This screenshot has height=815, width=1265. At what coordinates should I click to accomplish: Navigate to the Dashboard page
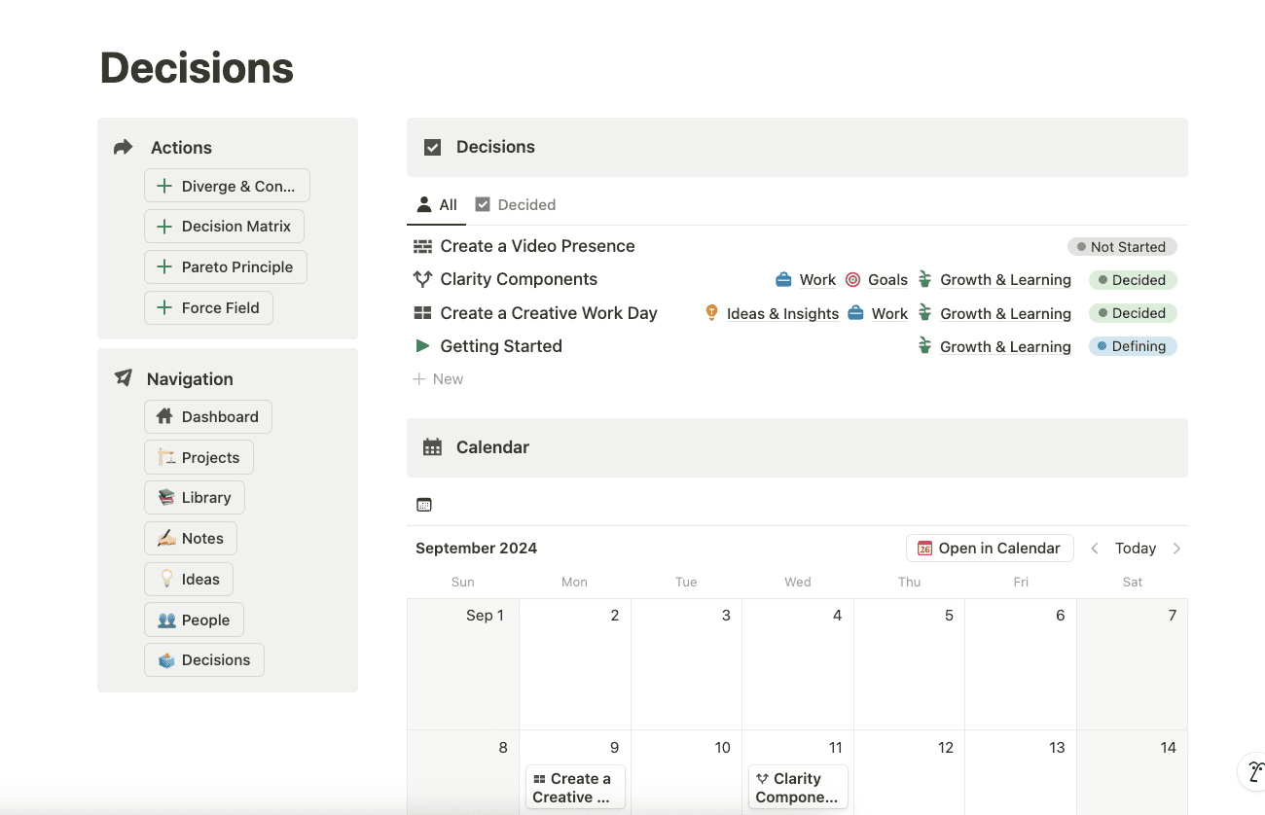(208, 417)
